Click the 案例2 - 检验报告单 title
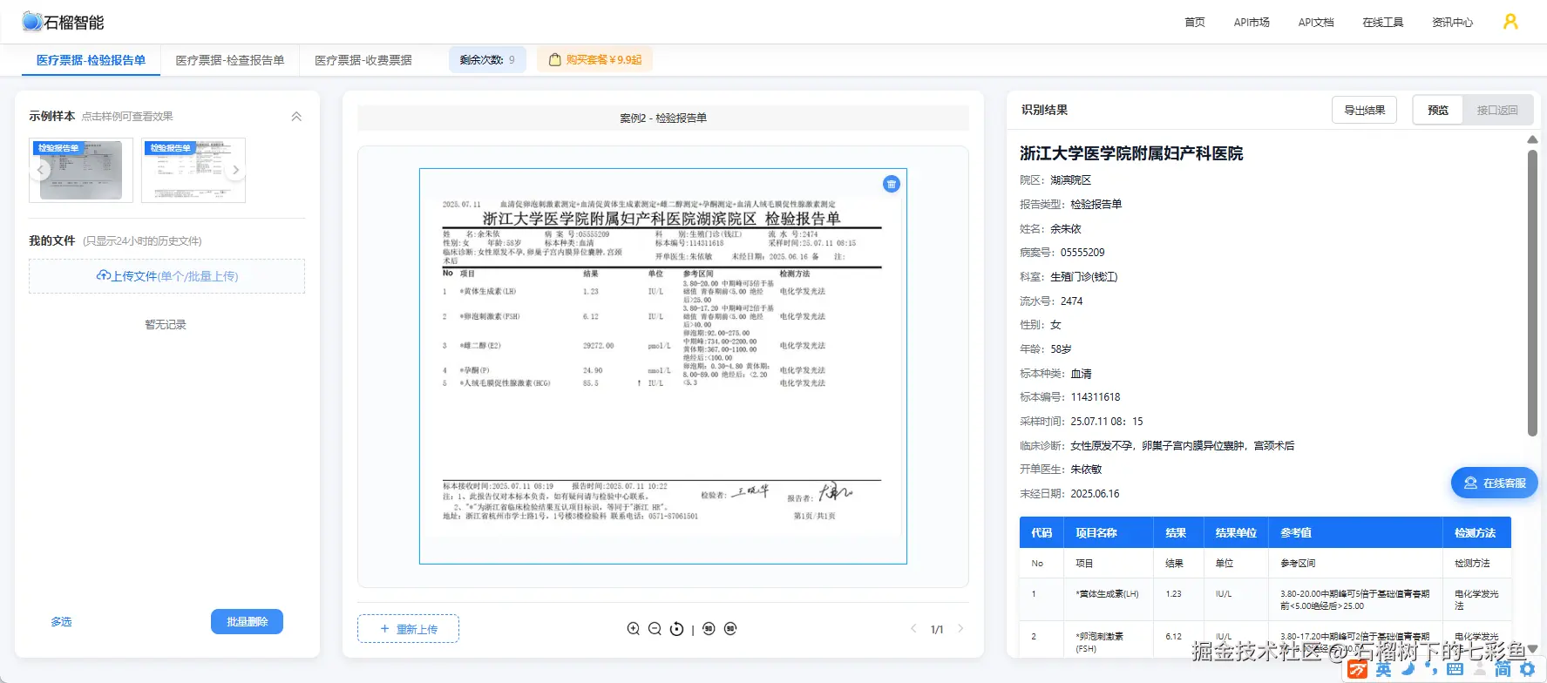The height and width of the screenshot is (683, 1547). tap(663, 118)
